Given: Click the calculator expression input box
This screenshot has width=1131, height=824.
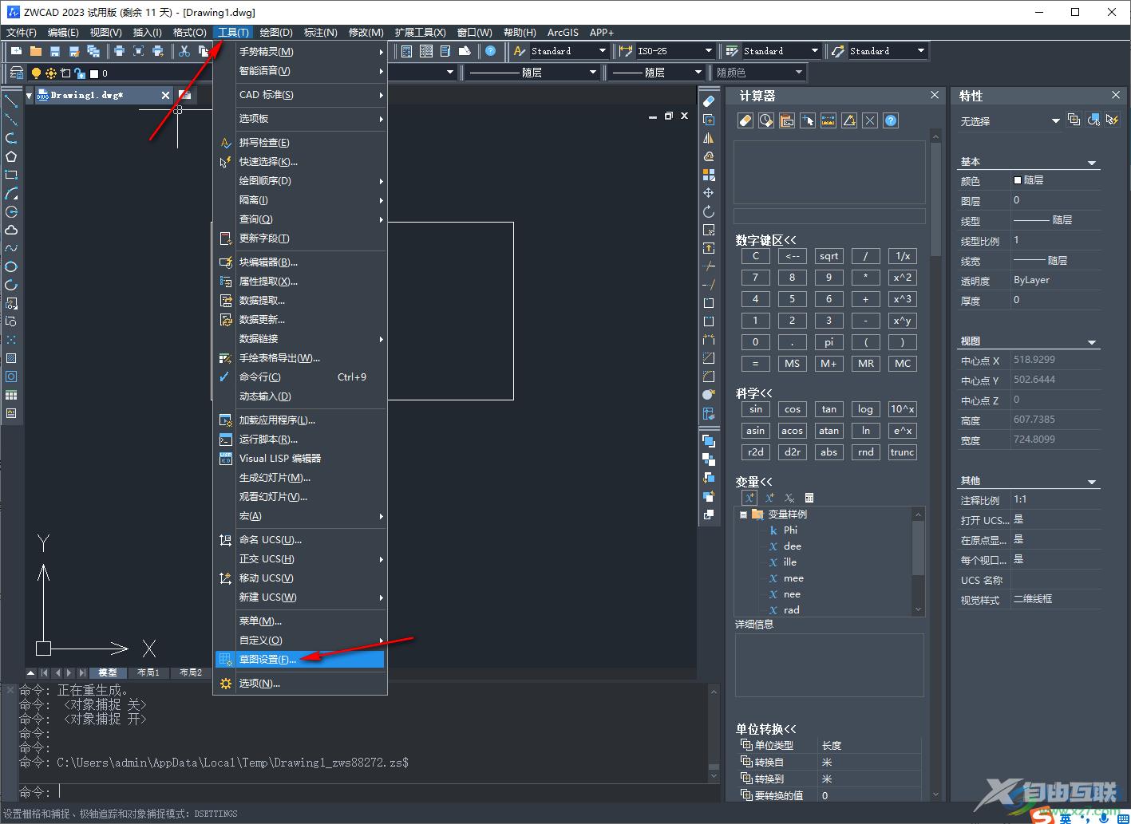Looking at the screenshot, I should (x=829, y=216).
